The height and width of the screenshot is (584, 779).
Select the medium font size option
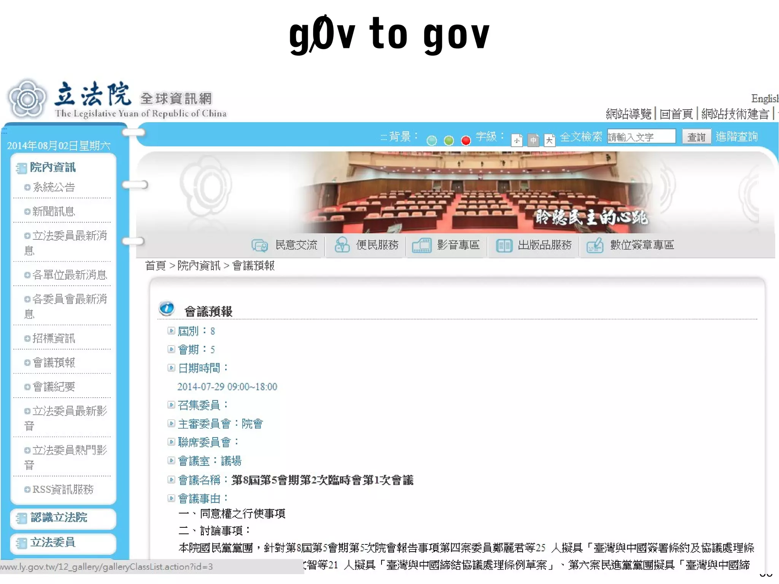click(533, 140)
